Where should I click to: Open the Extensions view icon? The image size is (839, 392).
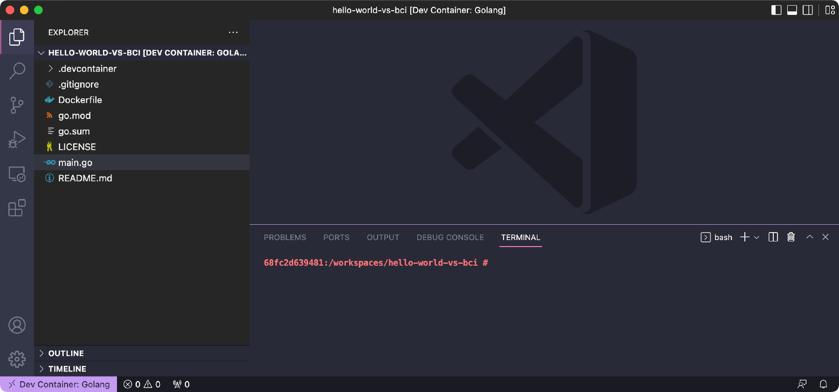(17, 208)
